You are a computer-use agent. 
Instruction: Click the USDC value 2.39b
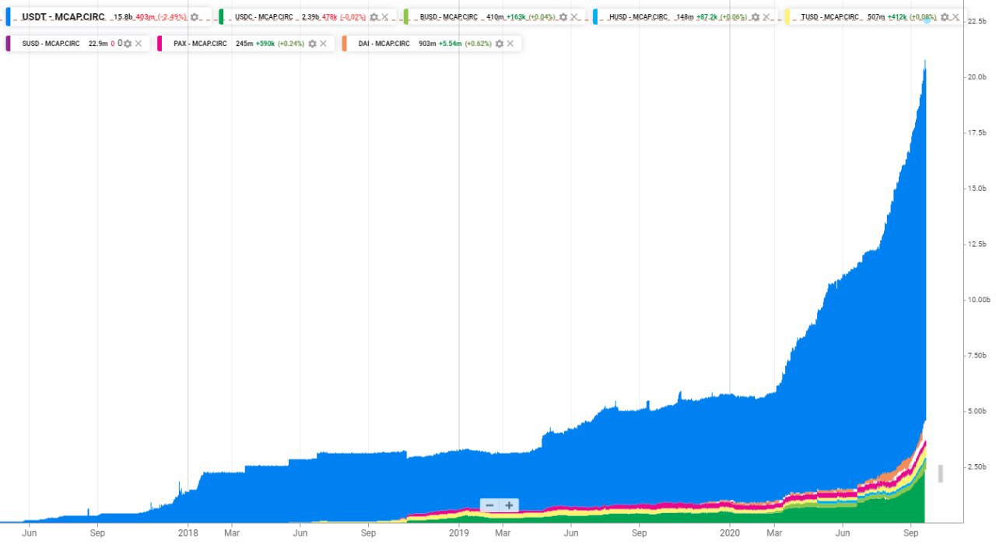[311, 17]
